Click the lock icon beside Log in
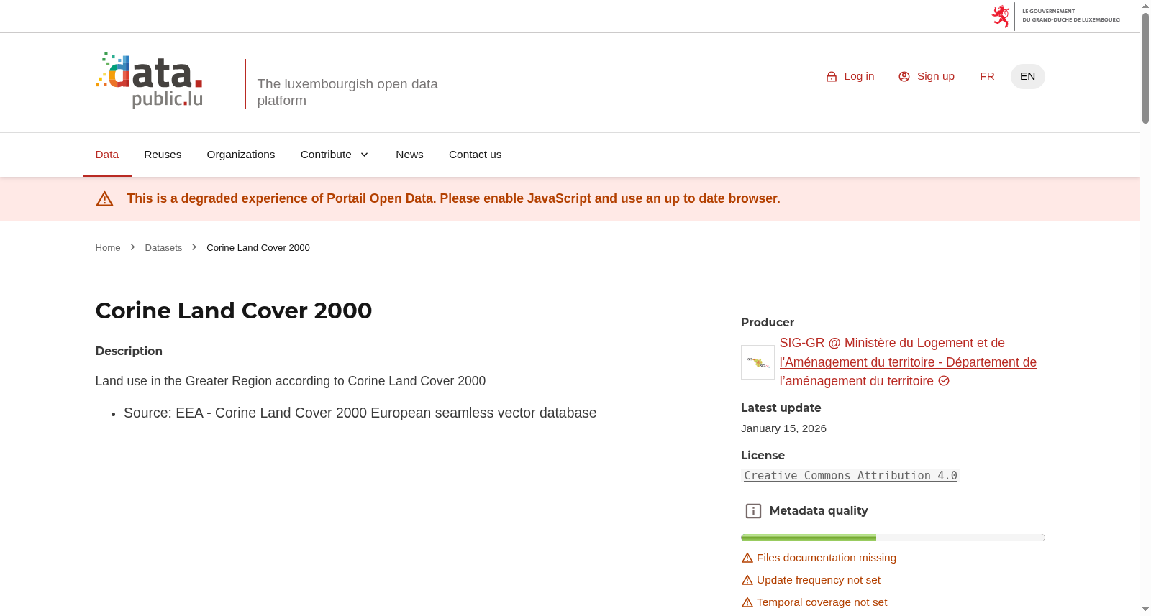The width and height of the screenshot is (1151, 616). point(832,77)
